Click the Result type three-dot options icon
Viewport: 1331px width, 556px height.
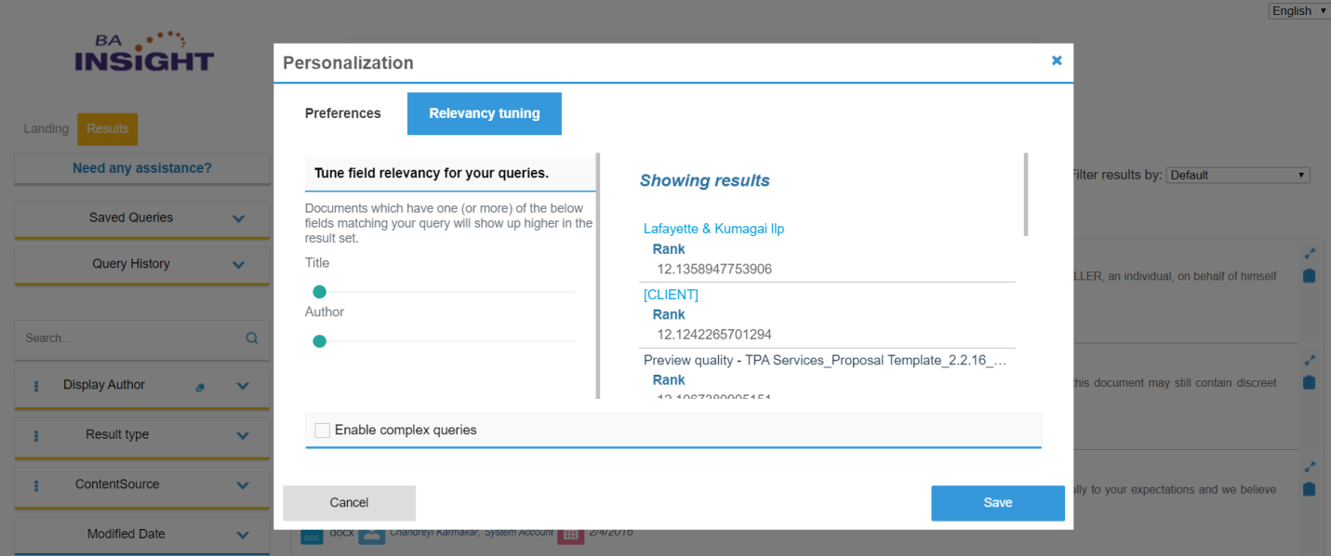tap(36, 435)
